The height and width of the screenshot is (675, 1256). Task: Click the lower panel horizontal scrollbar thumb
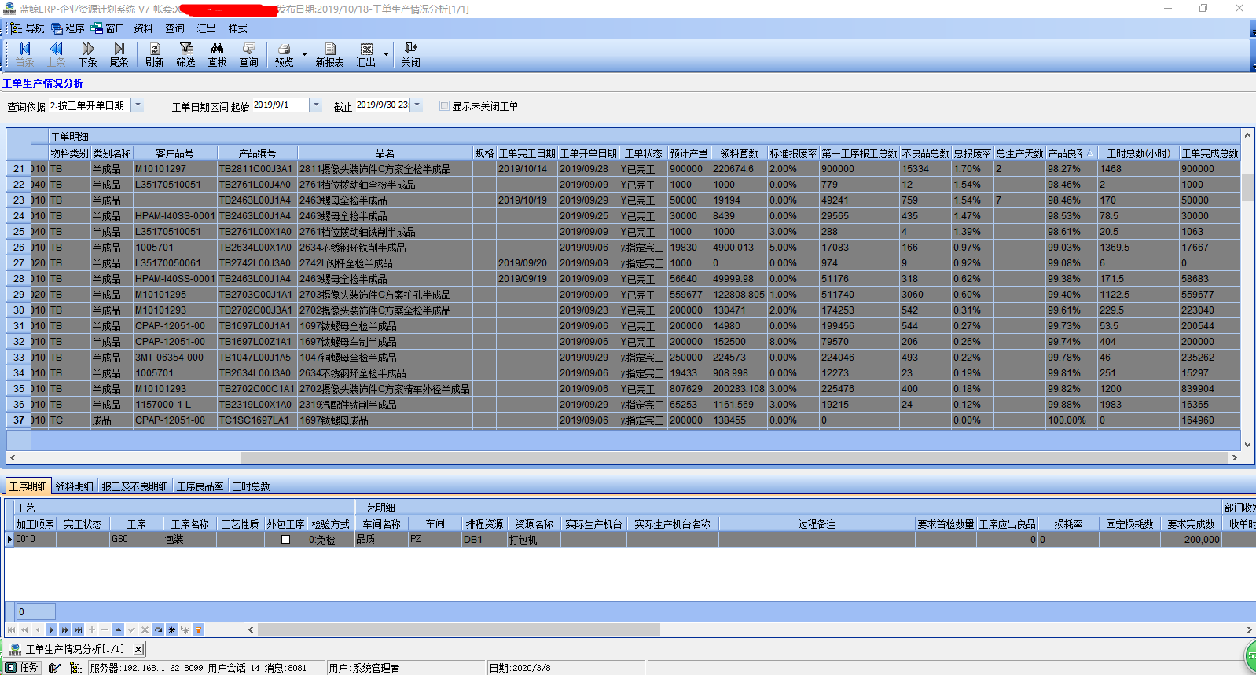tap(459, 629)
